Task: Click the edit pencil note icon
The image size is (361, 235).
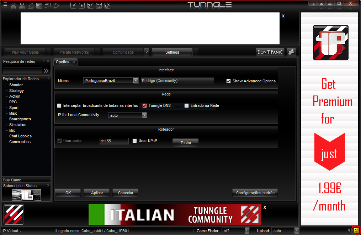Action: point(31,6)
